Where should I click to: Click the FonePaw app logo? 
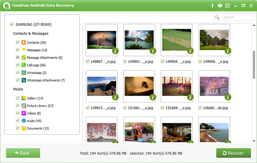tap(6, 6)
